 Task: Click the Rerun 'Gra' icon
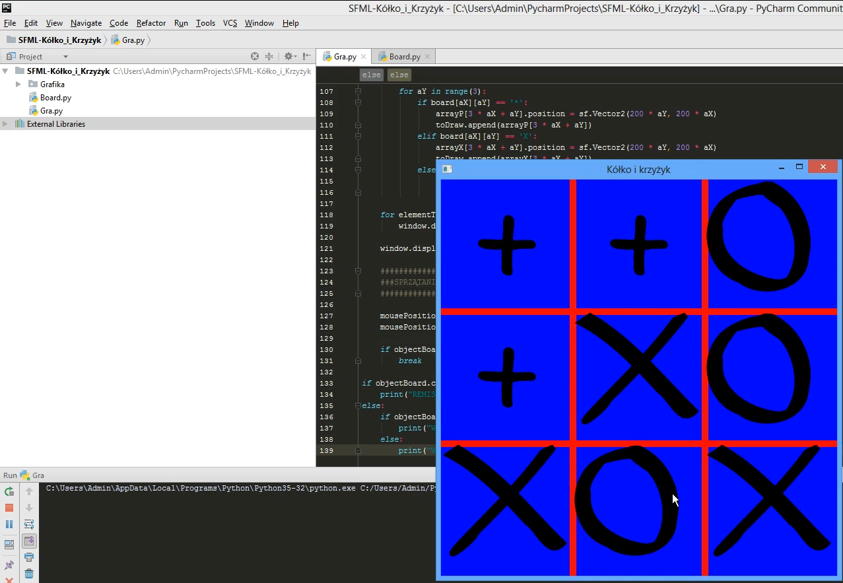tap(9, 491)
